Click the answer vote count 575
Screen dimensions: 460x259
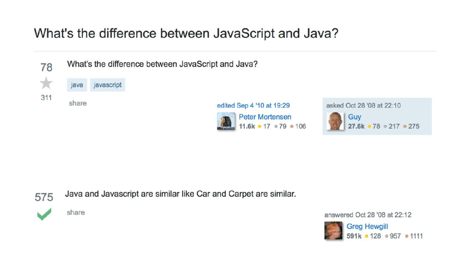44,197
